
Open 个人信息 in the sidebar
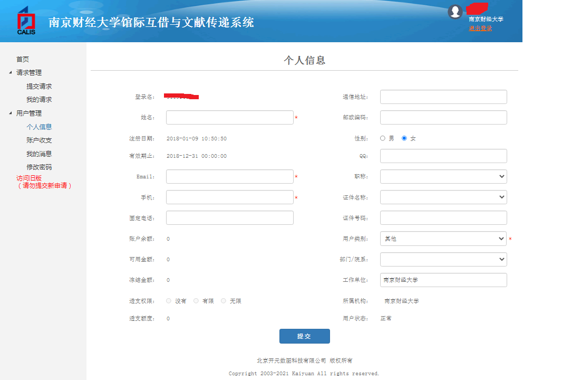pos(39,127)
